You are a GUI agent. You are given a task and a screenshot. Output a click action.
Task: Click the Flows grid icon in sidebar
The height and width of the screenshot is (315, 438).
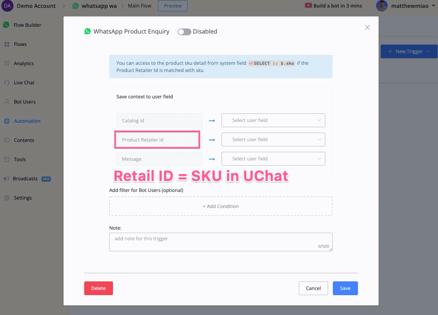[7, 44]
